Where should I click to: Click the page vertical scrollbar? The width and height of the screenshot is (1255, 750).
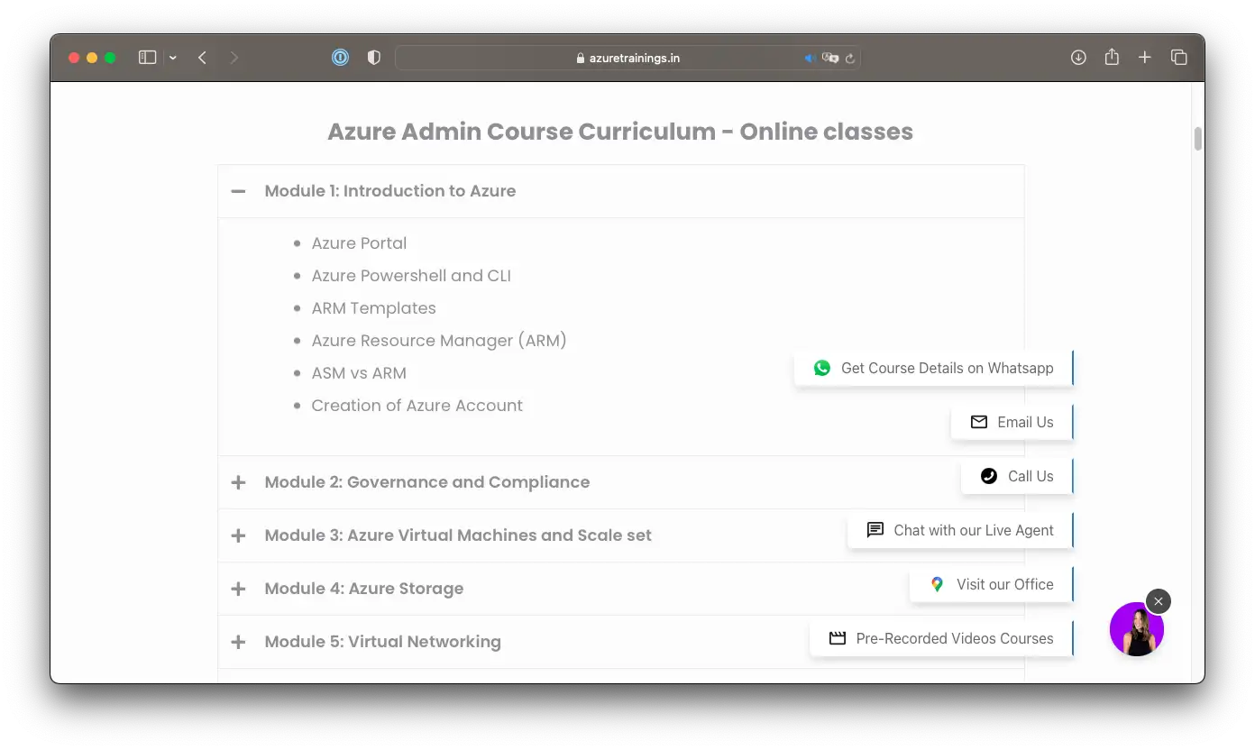1198,139
